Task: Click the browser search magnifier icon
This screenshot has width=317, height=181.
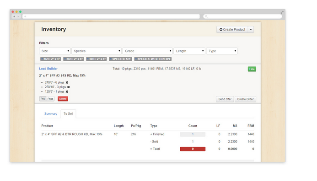Action: [206, 16]
